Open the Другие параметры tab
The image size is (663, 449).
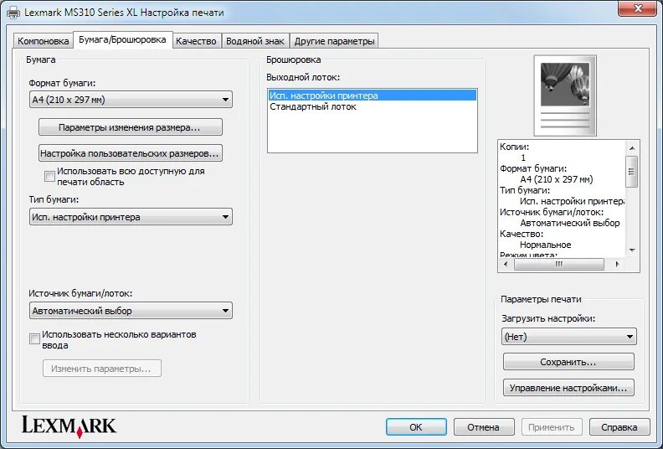point(334,41)
